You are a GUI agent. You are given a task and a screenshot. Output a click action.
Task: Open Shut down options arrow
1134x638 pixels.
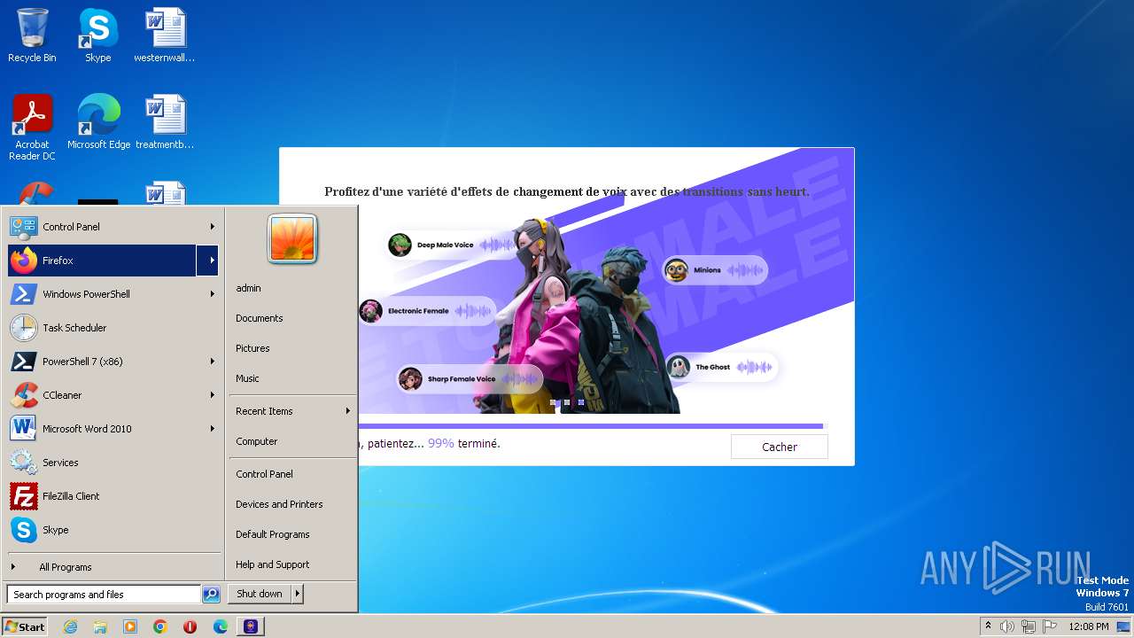click(x=298, y=594)
